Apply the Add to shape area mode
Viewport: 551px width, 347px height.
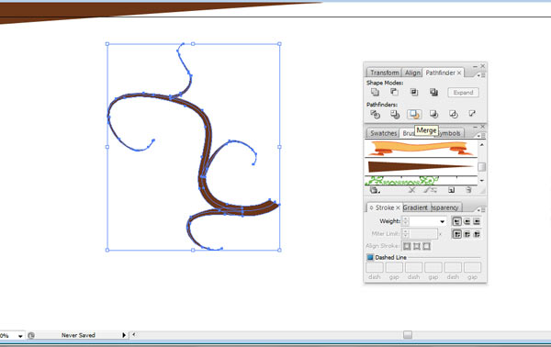point(375,92)
